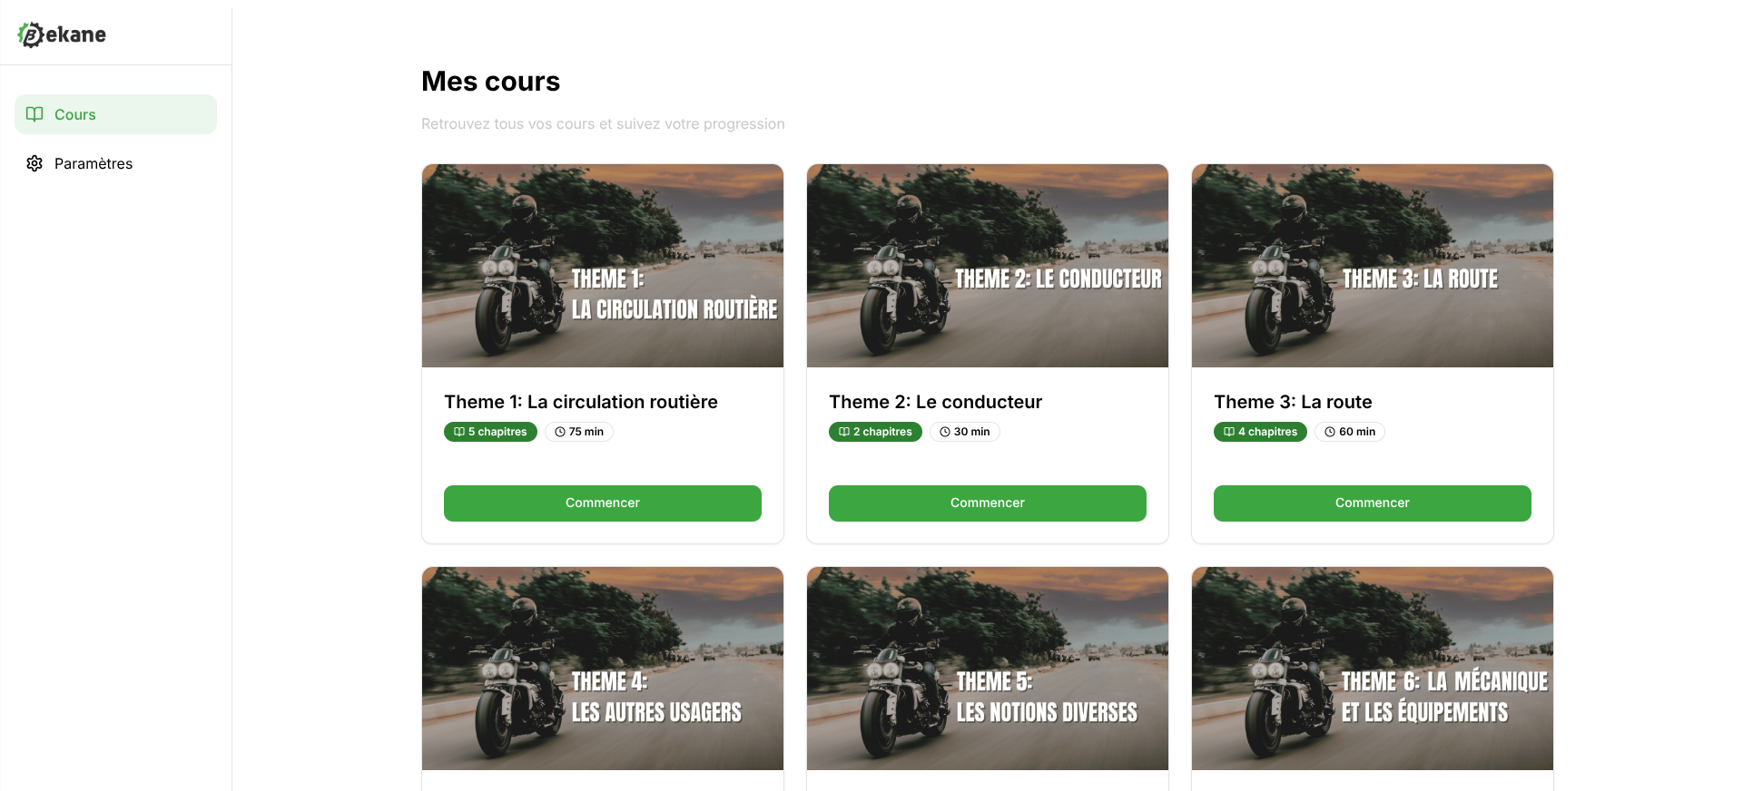Click the 75 min duration badge
Viewport: 1743px width, 791px height.
tap(579, 432)
